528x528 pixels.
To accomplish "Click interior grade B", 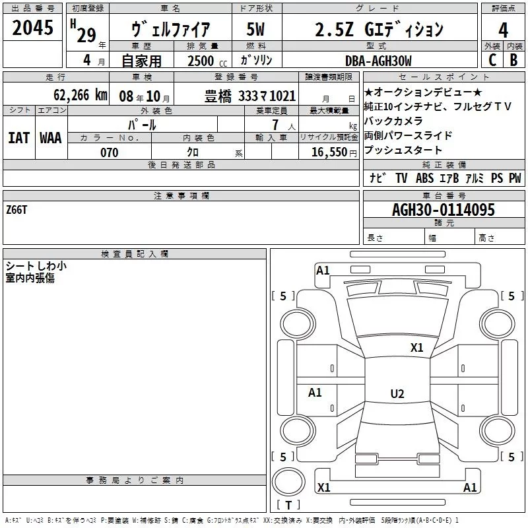I will click(x=513, y=60).
